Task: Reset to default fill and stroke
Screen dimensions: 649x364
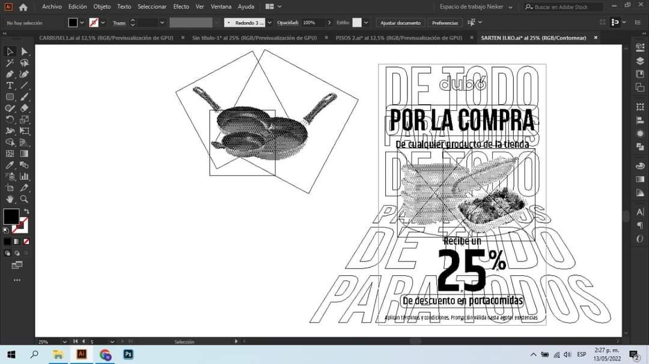Action: pos(6,230)
